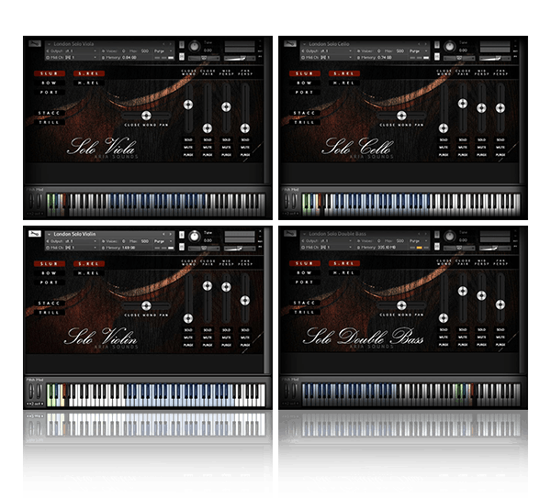Purge the Close Mono mic in Solo Double Bass

click(444, 345)
